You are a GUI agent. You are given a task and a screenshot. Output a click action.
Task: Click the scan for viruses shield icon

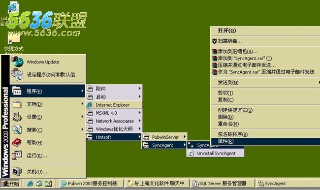coord(214,41)
